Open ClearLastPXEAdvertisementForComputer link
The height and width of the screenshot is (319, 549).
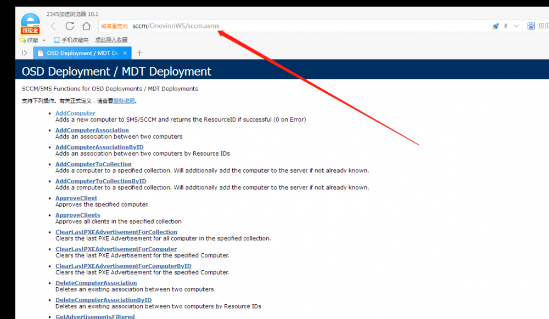[116, 249]
